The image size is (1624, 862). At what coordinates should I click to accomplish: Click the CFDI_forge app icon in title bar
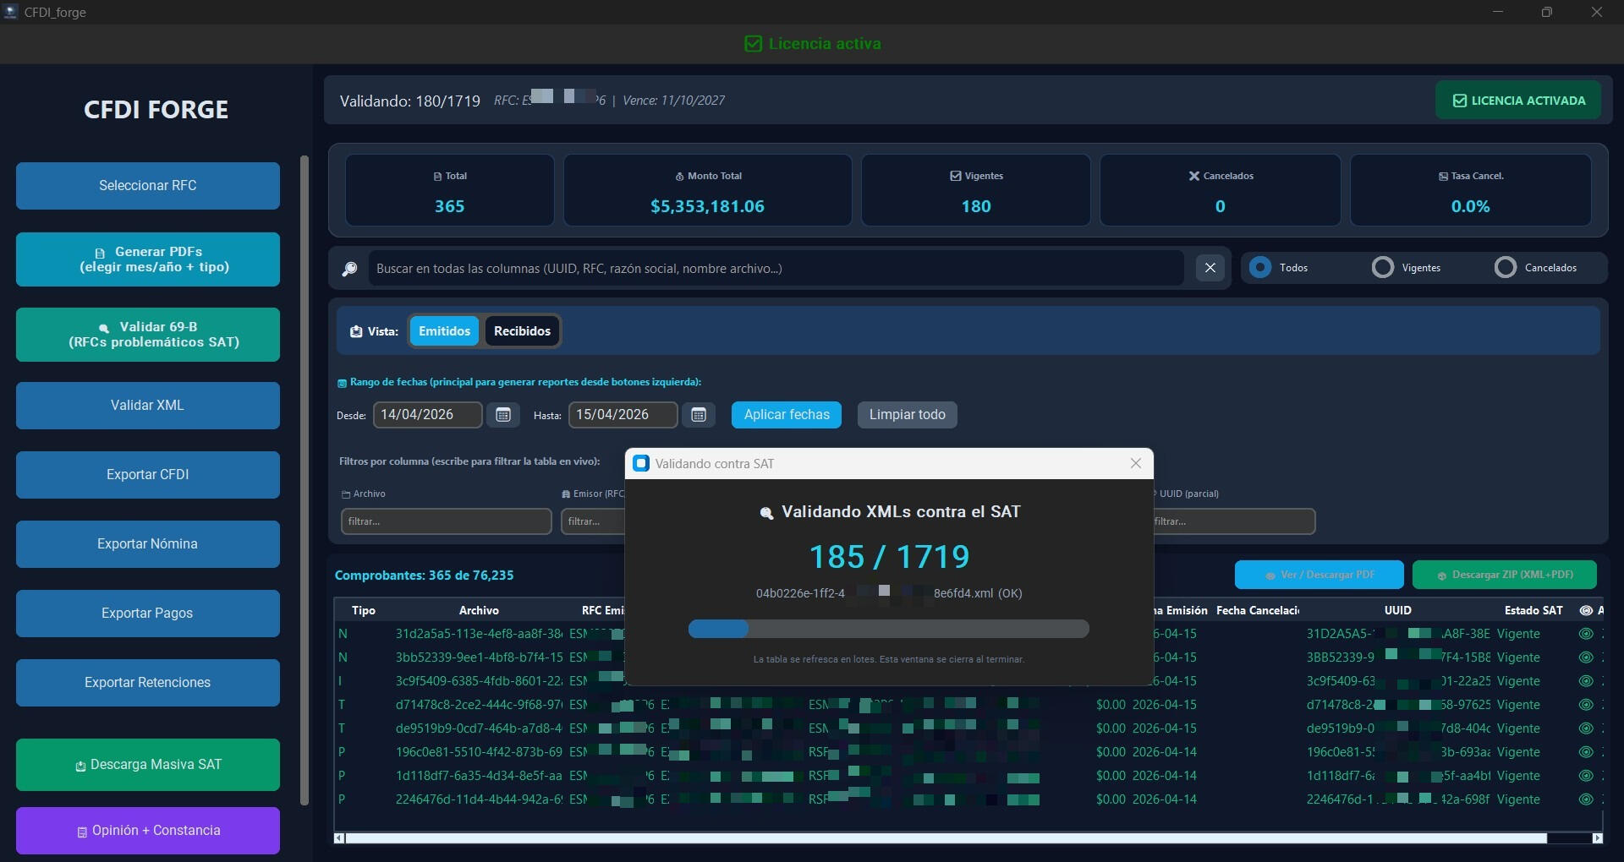pos(11,12)
